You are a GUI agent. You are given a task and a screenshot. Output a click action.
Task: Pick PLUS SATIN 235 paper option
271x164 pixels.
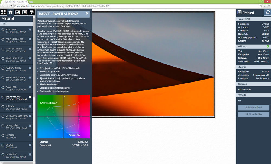(x=3, y=69)
